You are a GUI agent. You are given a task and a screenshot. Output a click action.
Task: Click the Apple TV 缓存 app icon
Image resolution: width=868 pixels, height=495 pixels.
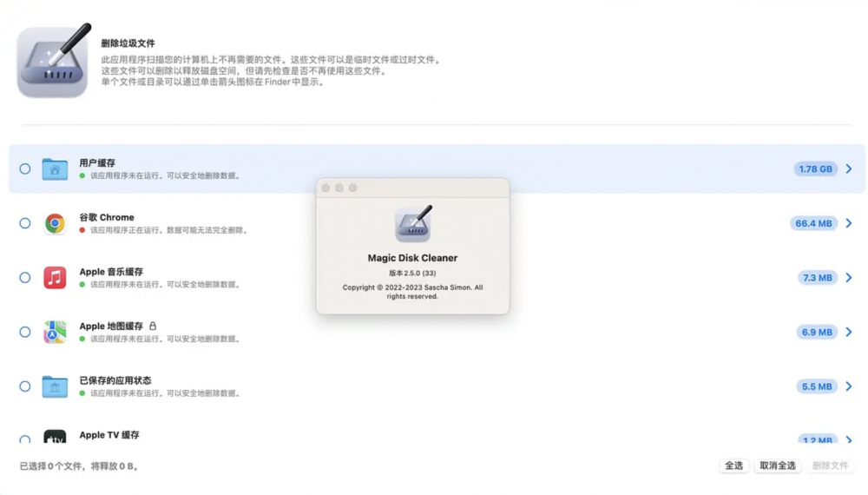click(55, 436)
